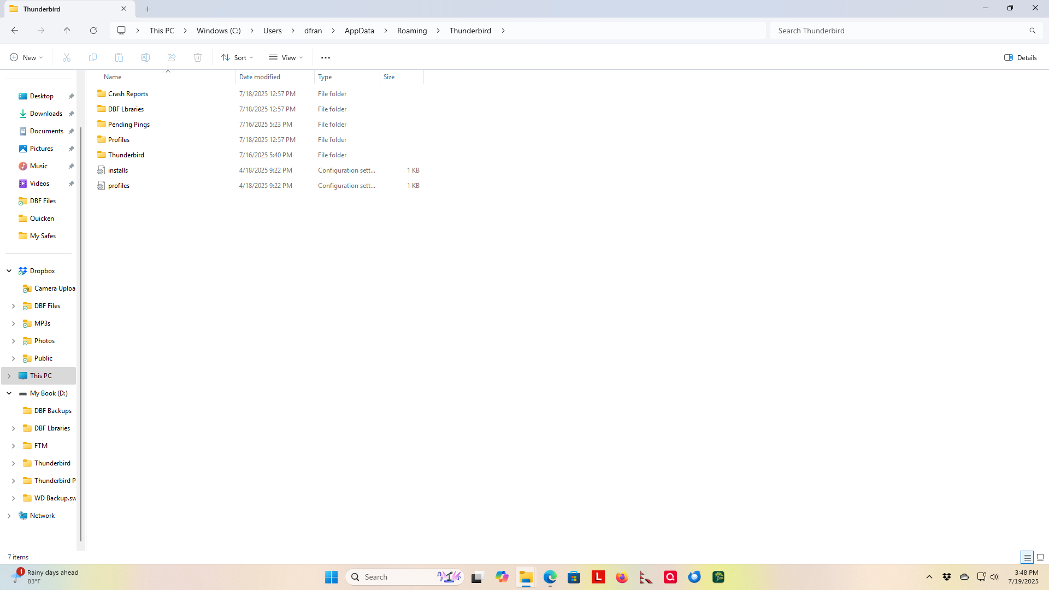Select the Thunderbird window tab

click(x=68, y=9)
